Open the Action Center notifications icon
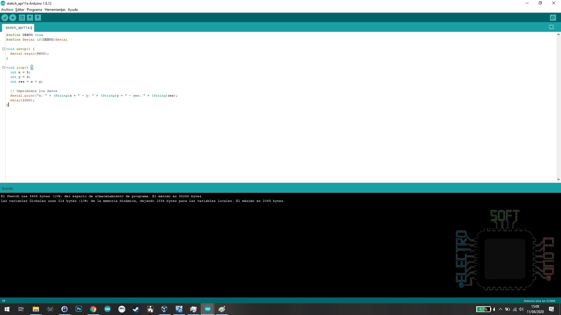The height and width of the screenshot is (315, 561). [x=551, y=309]
